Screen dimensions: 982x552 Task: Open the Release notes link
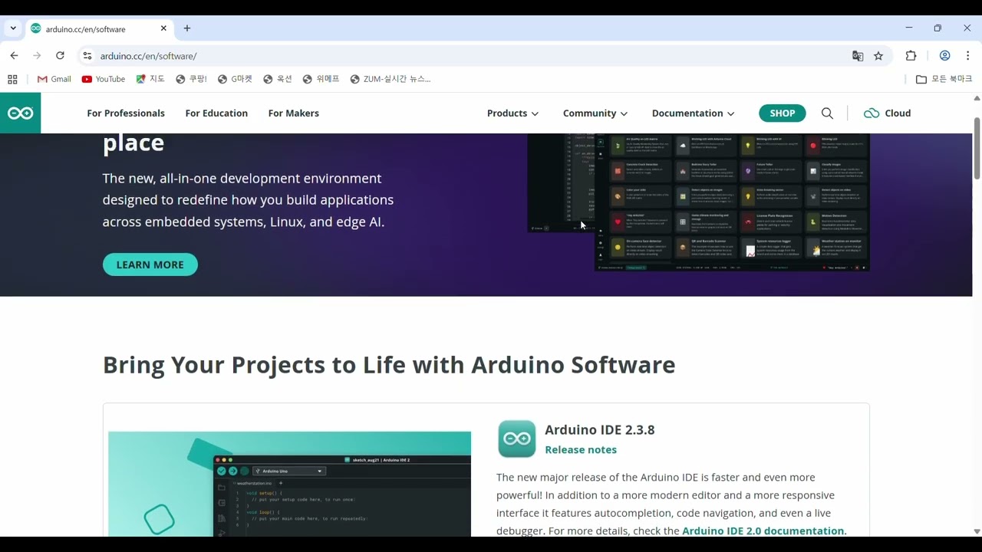point(581,450)
